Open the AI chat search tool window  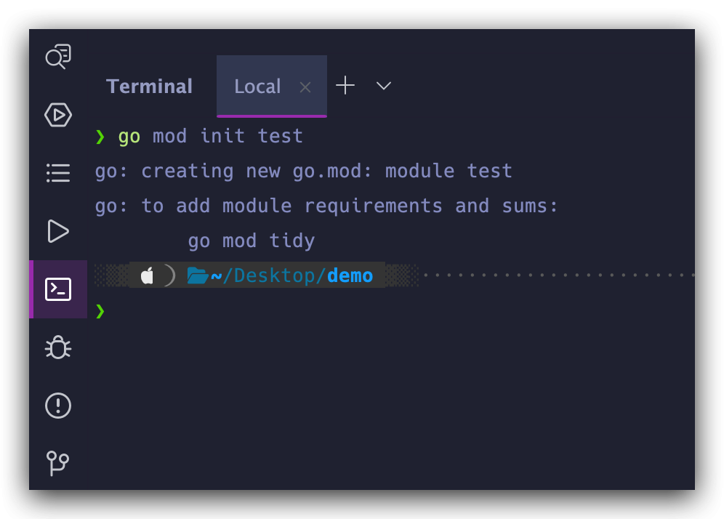point(58,57)
